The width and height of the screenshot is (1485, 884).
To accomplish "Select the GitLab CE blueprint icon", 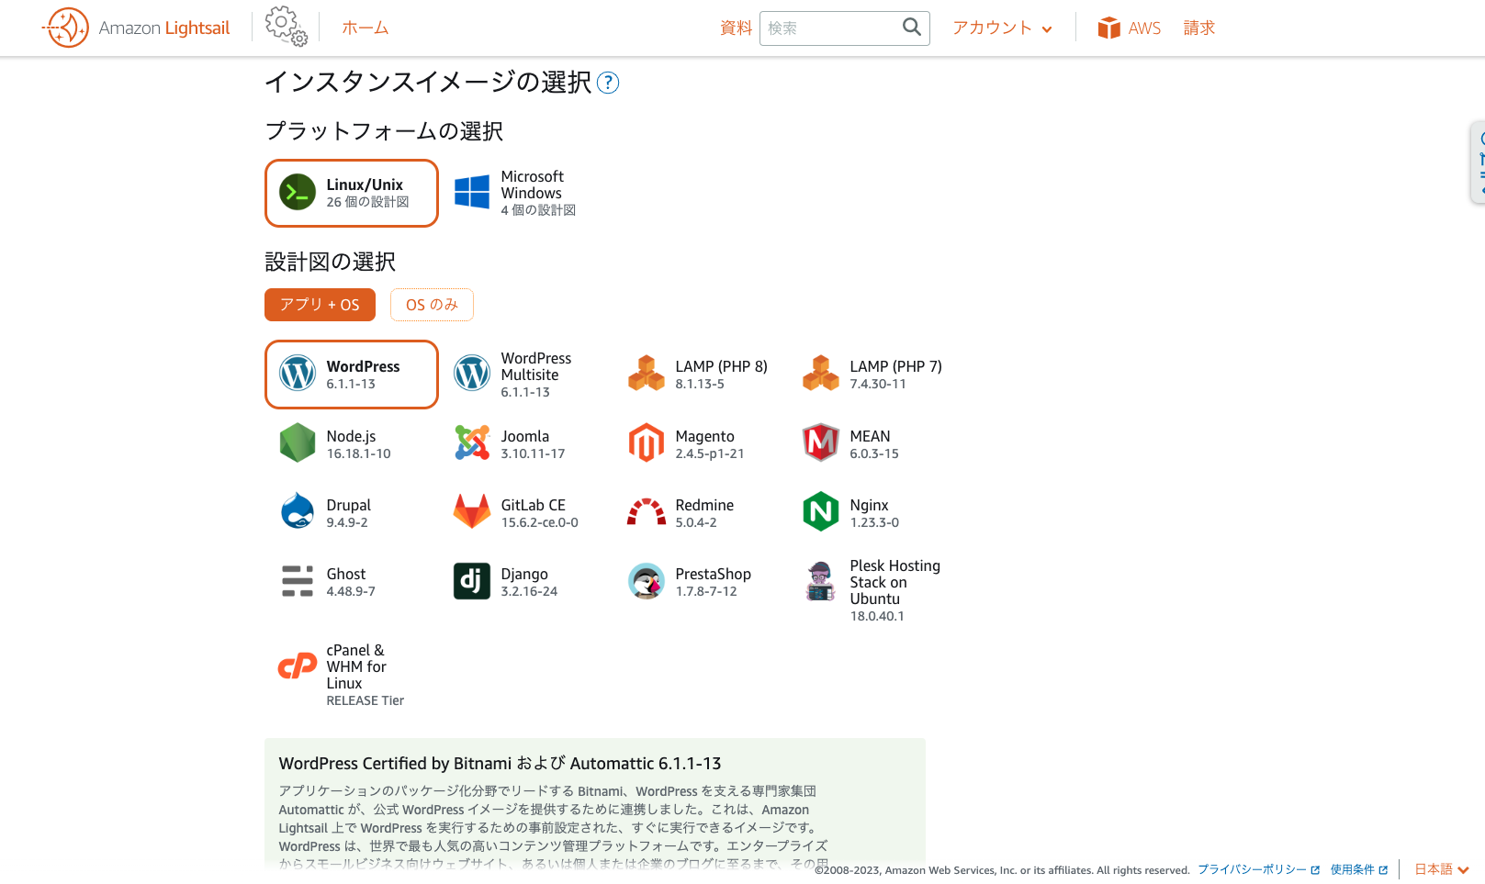I will pos(472,512).
